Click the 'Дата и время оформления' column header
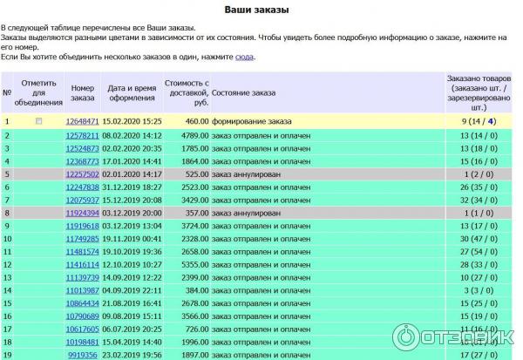Screen dimensions: 523x360 click(x=132, y=93)
